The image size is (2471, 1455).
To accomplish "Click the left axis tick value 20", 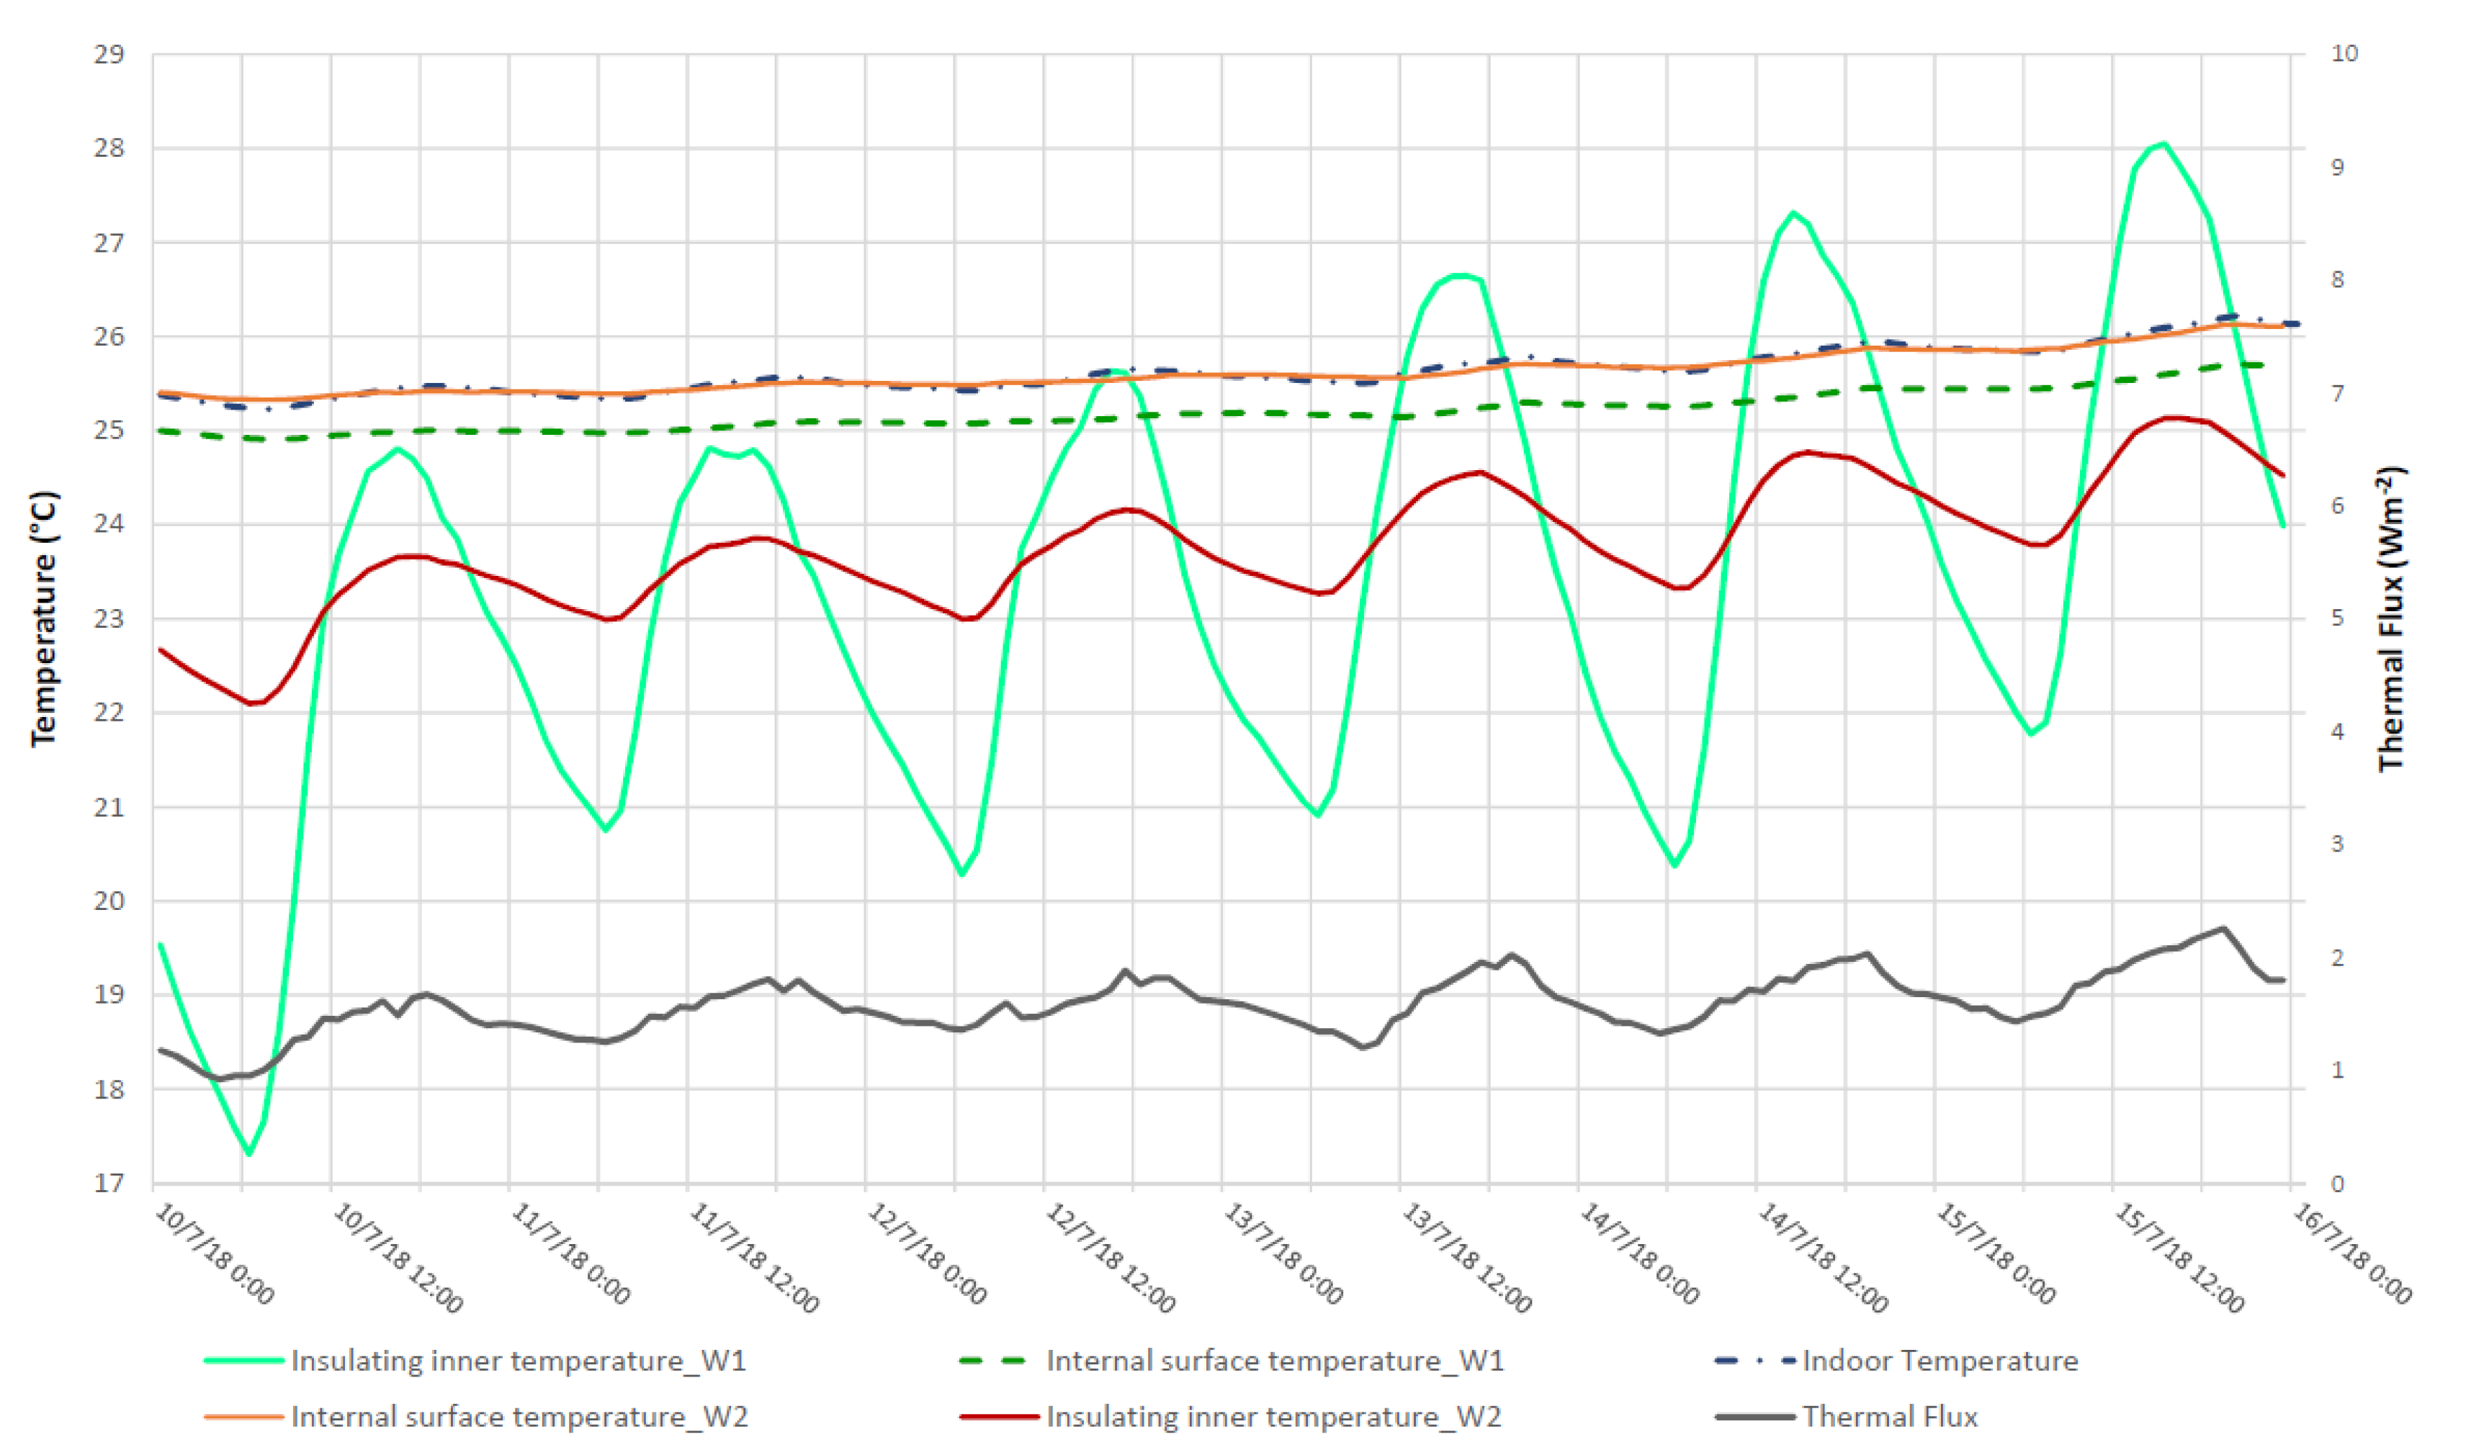I will click(109, 901).
